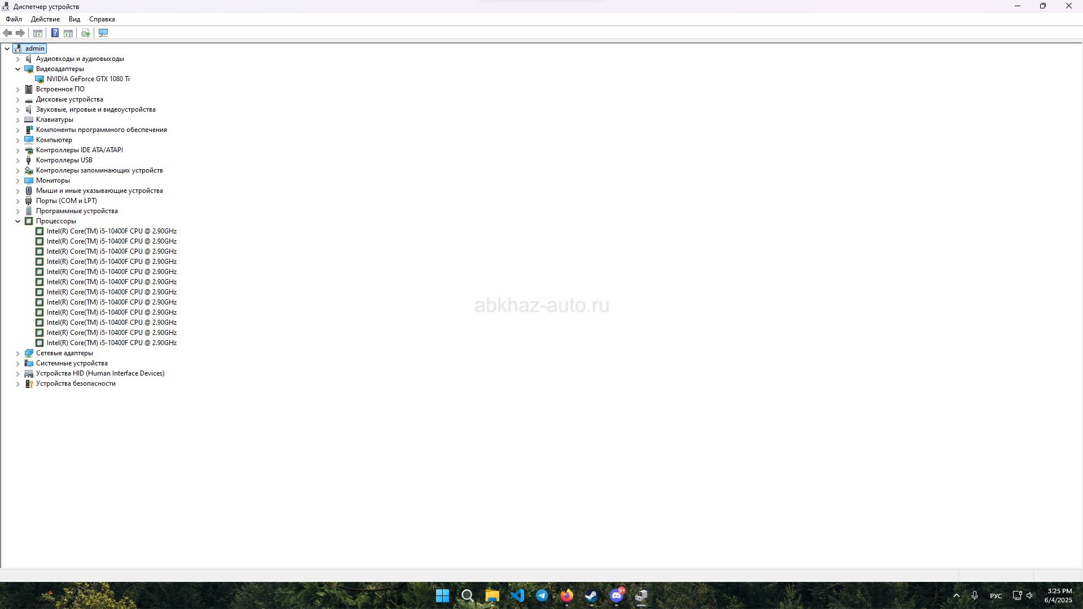Click the Back arrow toolbar icon
Viewport: 1083px width, 609px height.
(7, 33)
